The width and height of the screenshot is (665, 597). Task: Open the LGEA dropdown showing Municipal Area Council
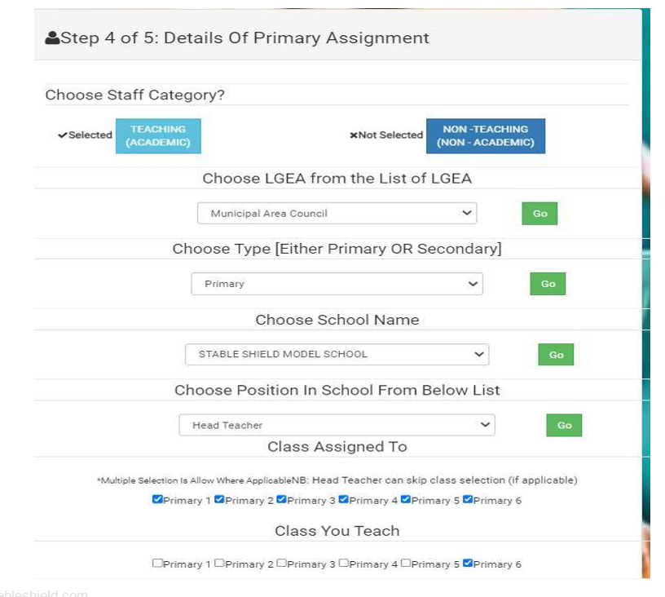(337, 214)
